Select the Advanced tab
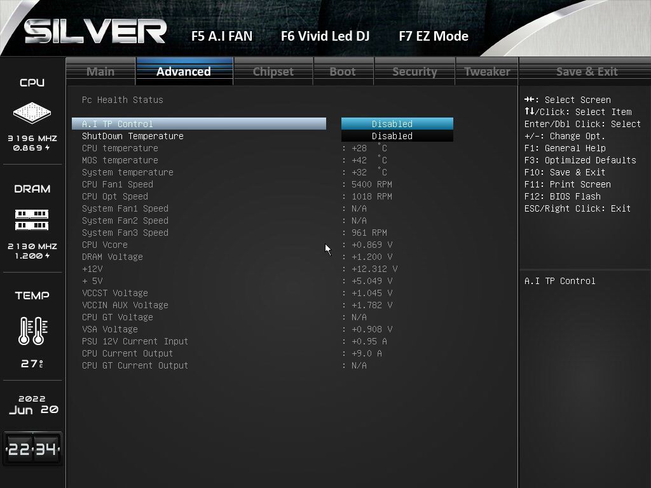Image resolution: width=651 pixels, height=488 pixels. pyautogui.click(x=184, y=71)
